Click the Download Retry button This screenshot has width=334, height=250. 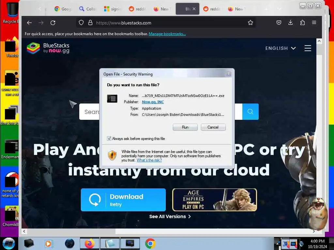coord(123,200)
